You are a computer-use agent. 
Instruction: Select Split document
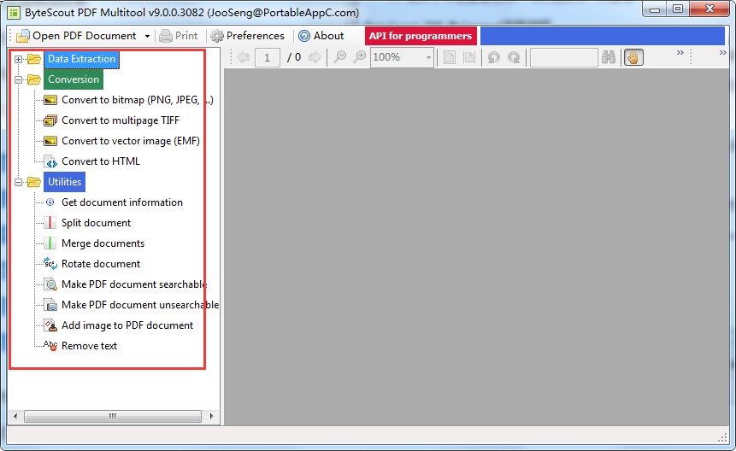tap(97, 223)
